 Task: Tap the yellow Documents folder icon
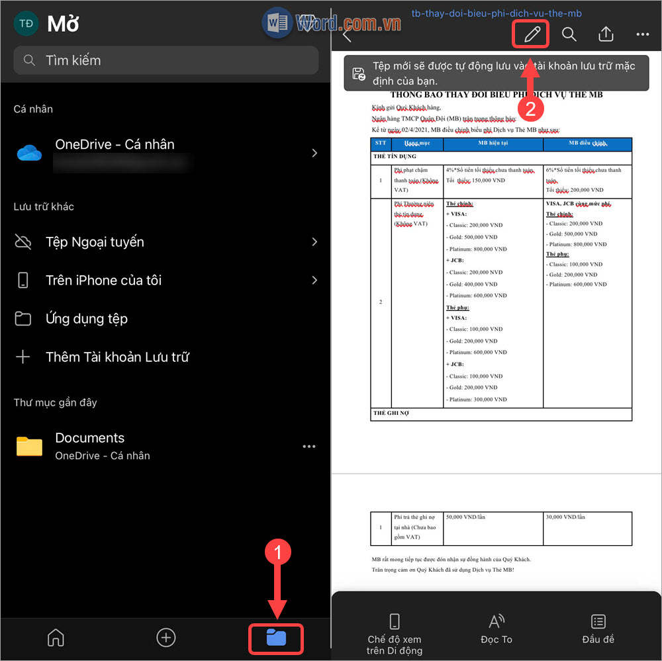29,447
